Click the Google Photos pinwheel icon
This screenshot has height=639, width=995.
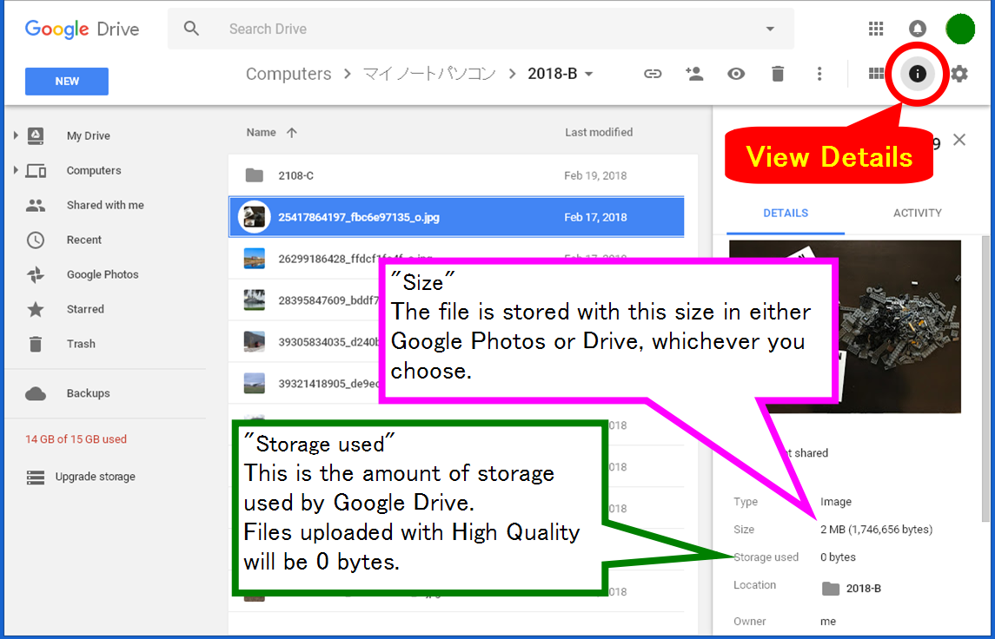[36, 274]
